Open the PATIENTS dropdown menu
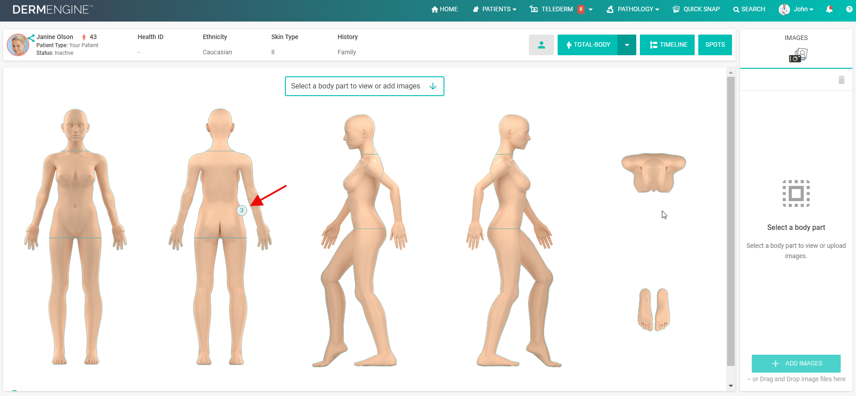The height and width of the screenshot is (396, 856). [495, 9]
